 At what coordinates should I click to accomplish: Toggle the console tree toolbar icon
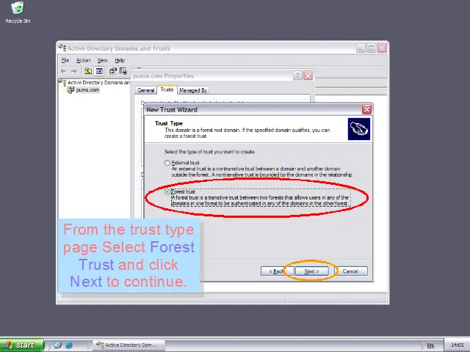click(x=99, y=71)
